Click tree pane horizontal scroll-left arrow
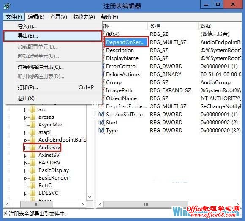 coord(7,204)
